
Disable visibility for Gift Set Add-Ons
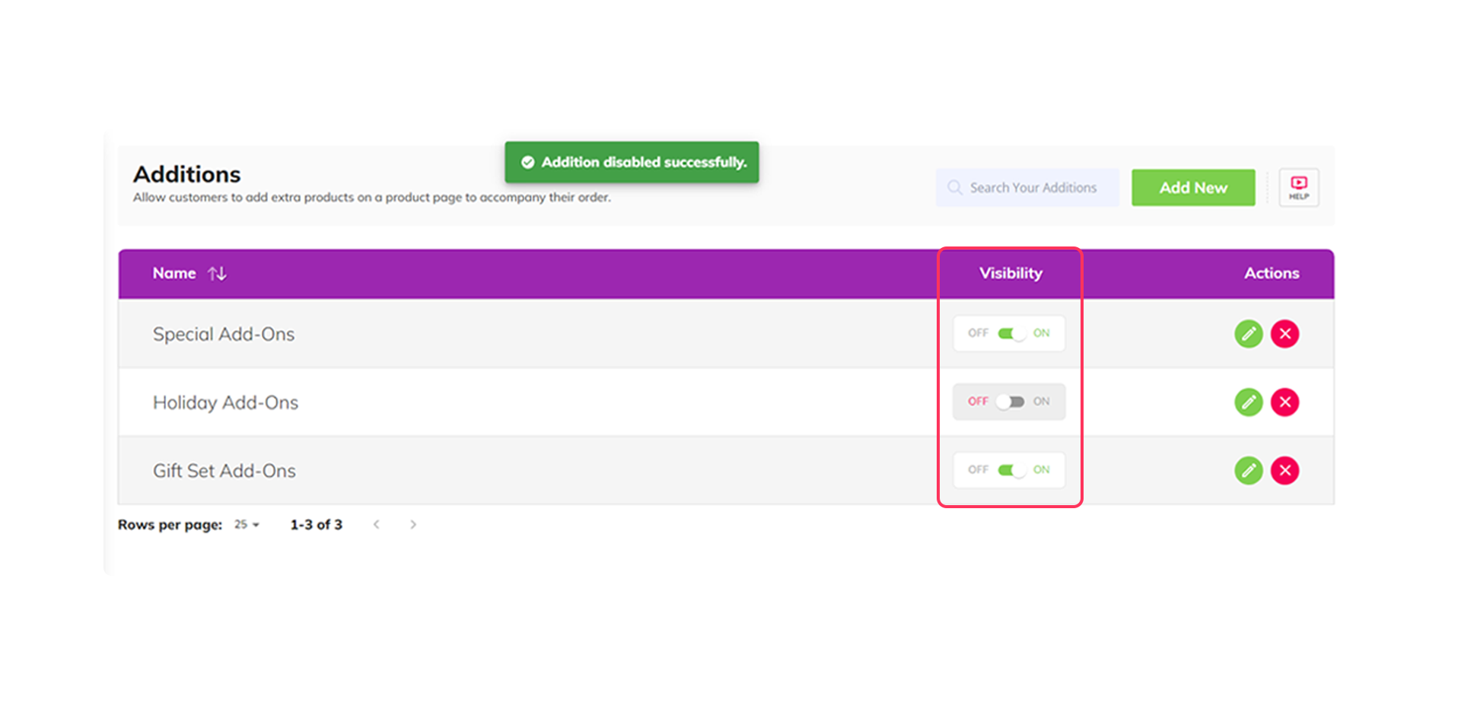coord(1009,470)
